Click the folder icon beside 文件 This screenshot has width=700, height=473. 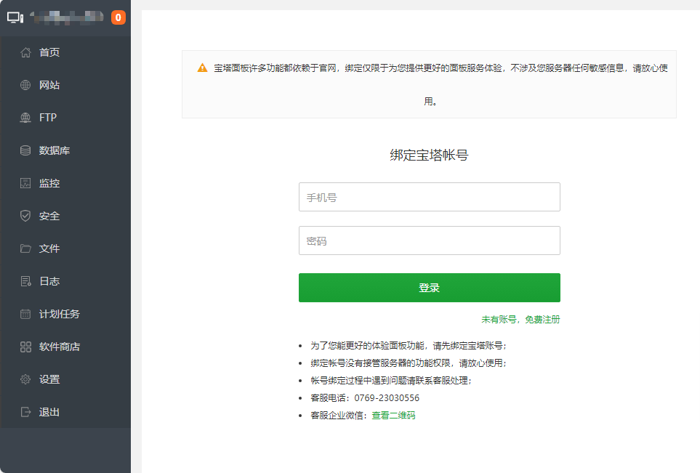tap(25, 248)
